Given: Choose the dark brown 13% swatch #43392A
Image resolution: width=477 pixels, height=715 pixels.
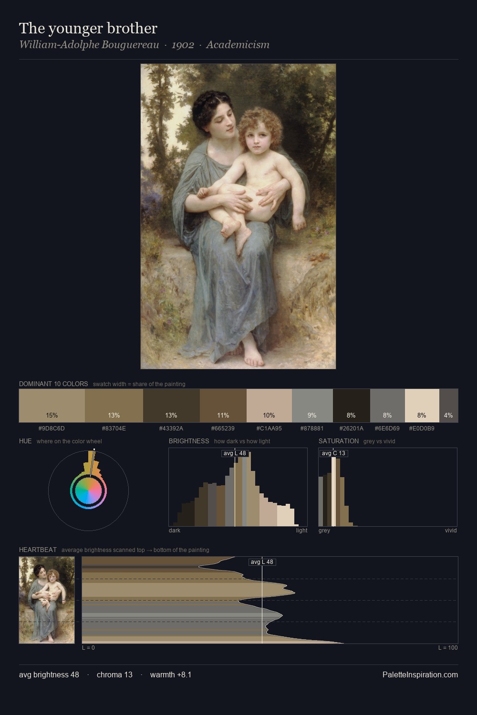Looking at the screenshot, I should 171,406.
